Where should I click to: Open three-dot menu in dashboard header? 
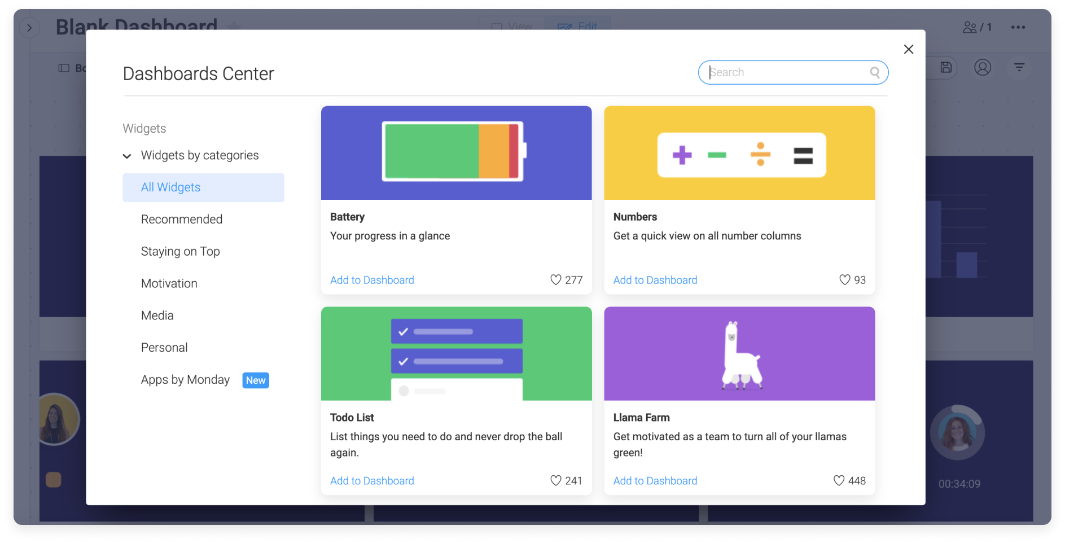1018,27
